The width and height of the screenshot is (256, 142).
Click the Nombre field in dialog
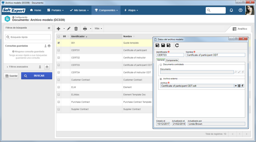pyautogui.click(x=215, y=55)
